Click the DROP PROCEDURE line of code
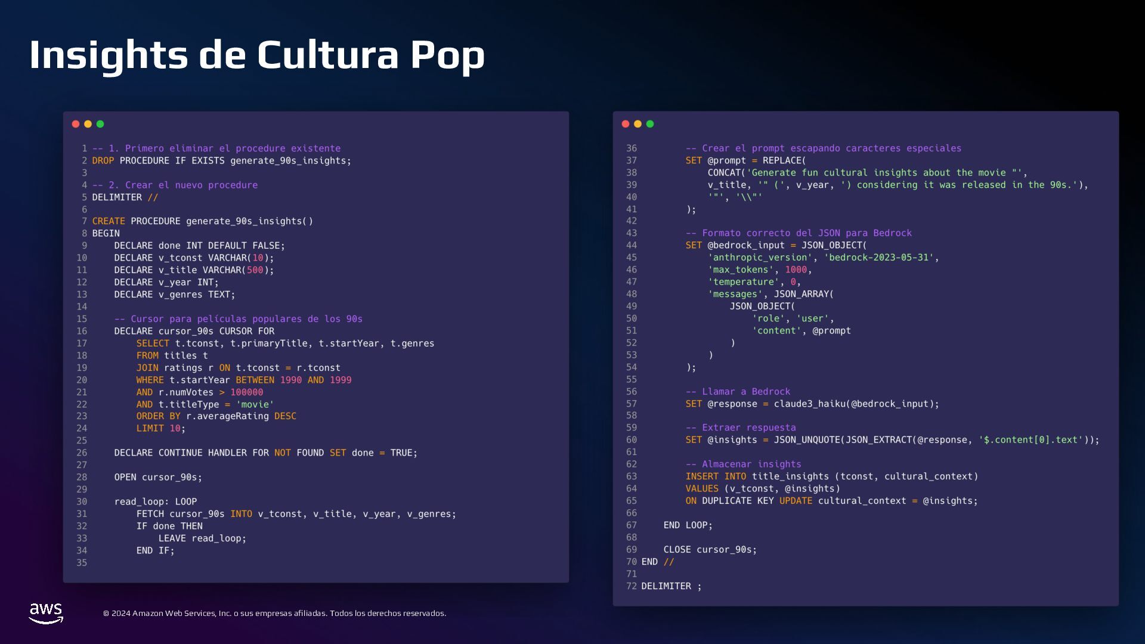This screenshot has width=1145, height=644. click(221, 161)
